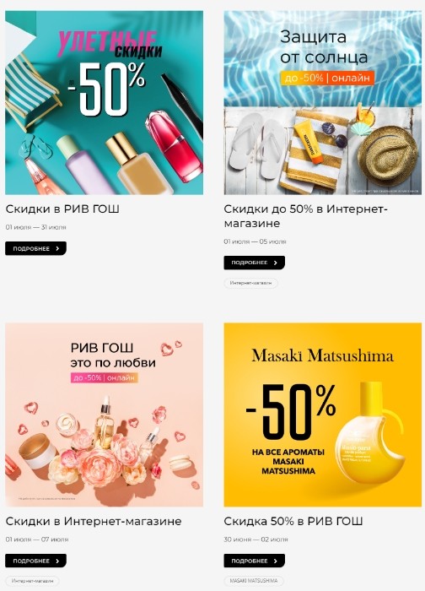
Task: Open the РИВ ГОШ это по любви banner
Action: (x=104, y=415)
